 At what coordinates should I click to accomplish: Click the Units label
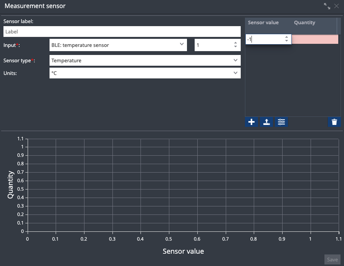coord(10,73)
